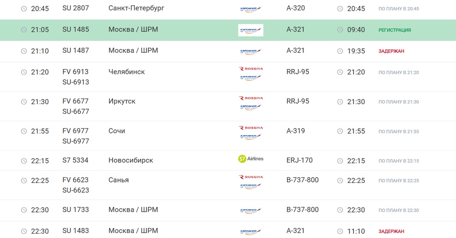456x238 pixels.
Task: Click the clock icon beside actual time 11:10
Action: tap(340, 231)
